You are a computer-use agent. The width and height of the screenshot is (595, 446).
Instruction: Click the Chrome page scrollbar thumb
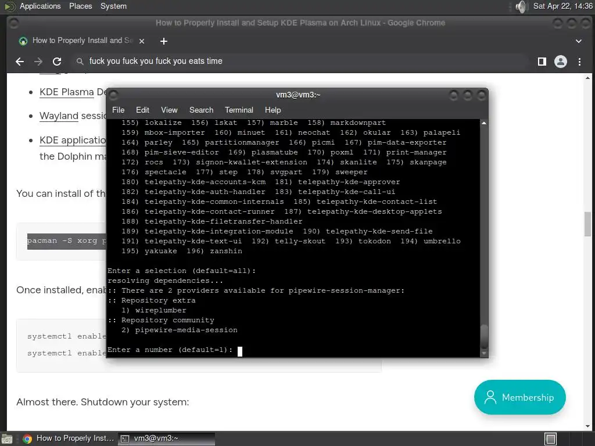point(587,224)
